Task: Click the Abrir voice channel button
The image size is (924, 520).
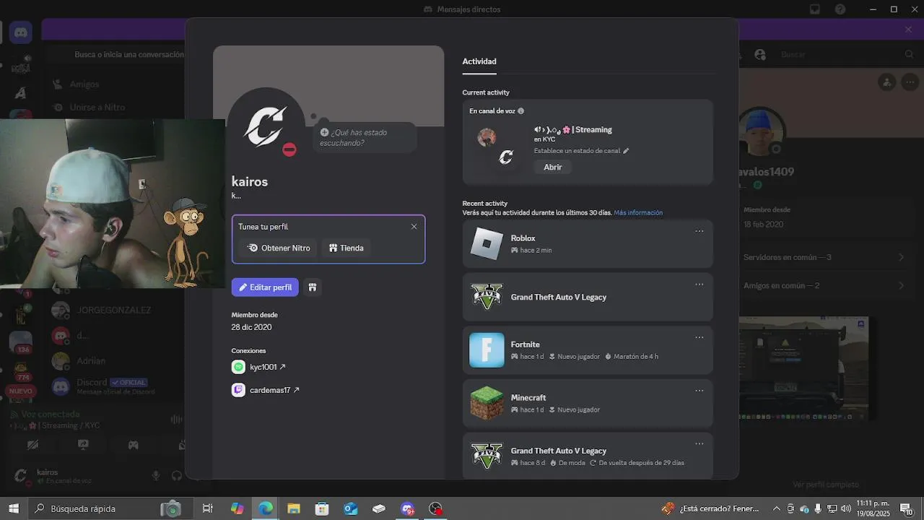Action: pyautogui.click(x=553, y=167)
